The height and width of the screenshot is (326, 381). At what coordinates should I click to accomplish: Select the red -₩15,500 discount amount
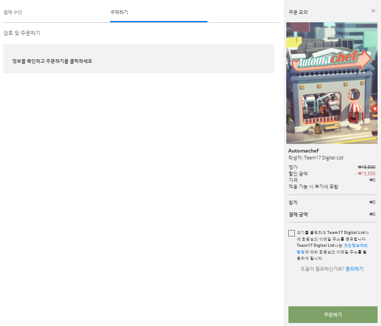point(365,173)
